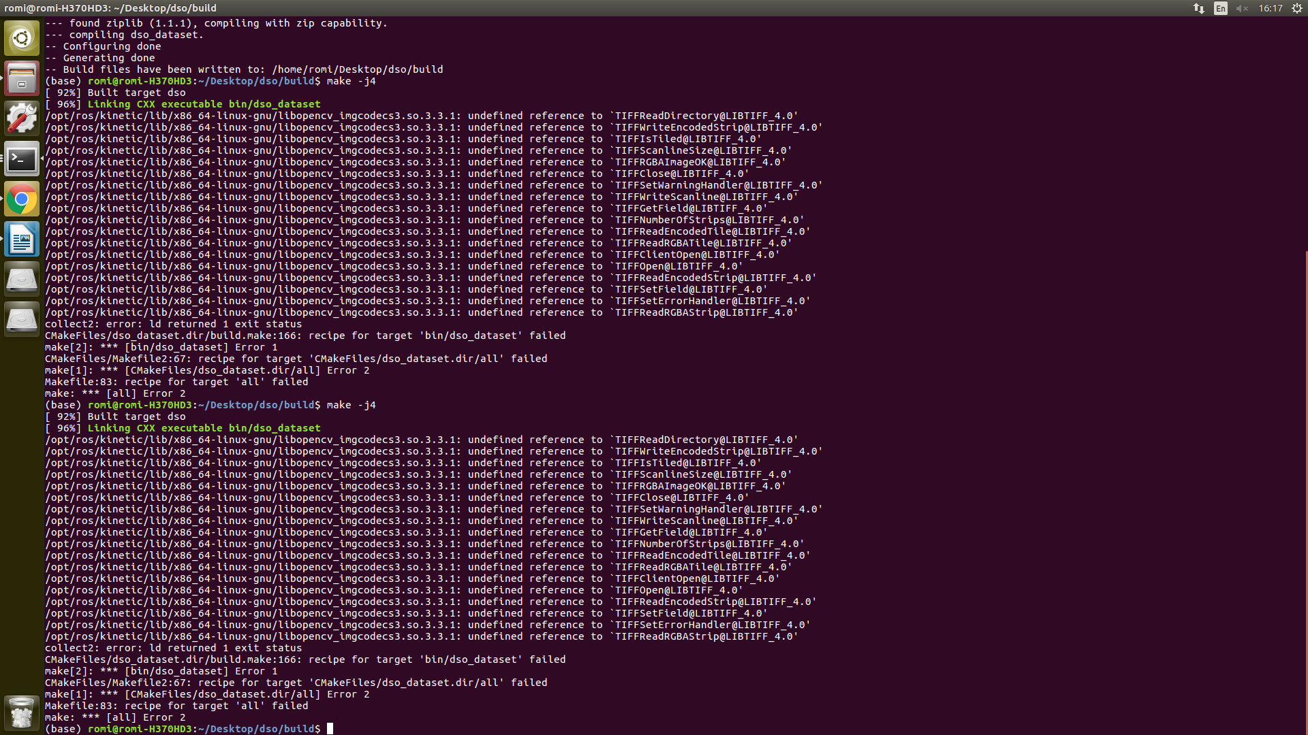This screenshot has width=1308, height=735.
Task: Expand the En keyboard input menu
Action: (1221, 8)
